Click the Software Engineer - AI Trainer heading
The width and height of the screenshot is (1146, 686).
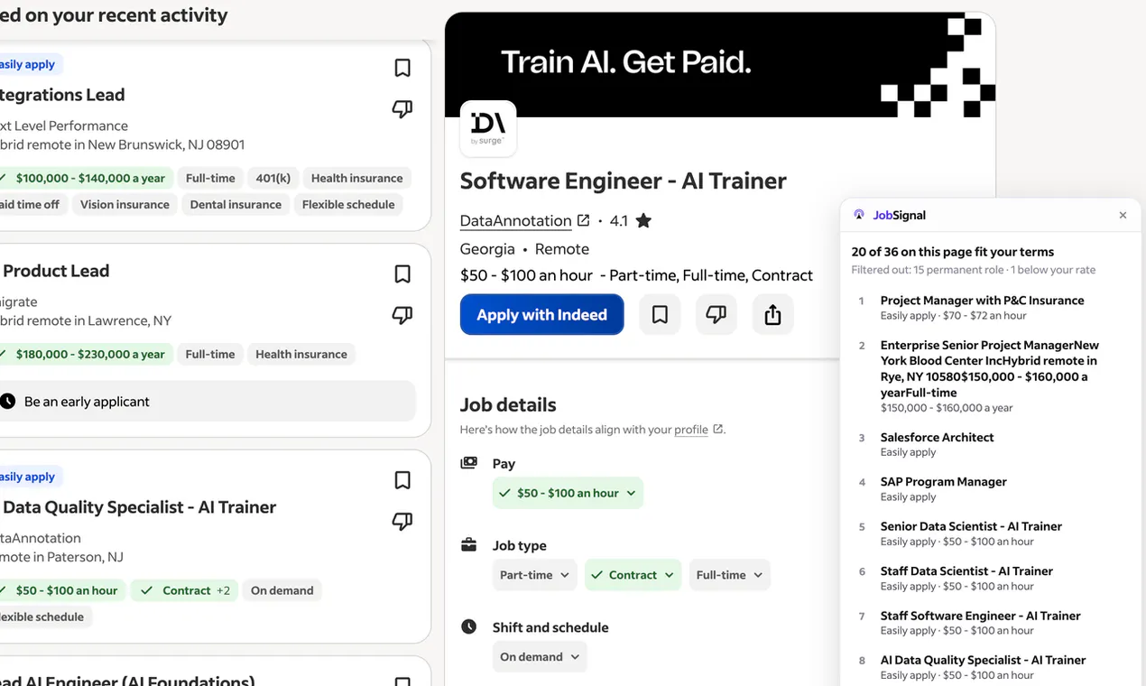pyautogui.click(x=623, y=181)
